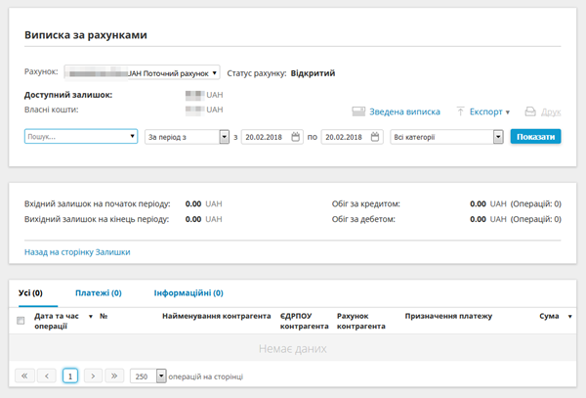Screen dimensions: 586x398
Task: Click the Виписка за рахунками heading
Action: (x=86, y=35)
